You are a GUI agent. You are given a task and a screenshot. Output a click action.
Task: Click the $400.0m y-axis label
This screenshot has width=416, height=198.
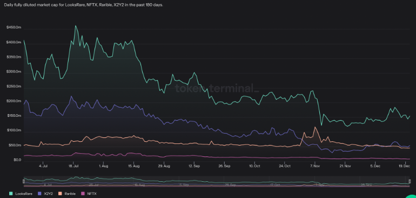click(15, 43)
